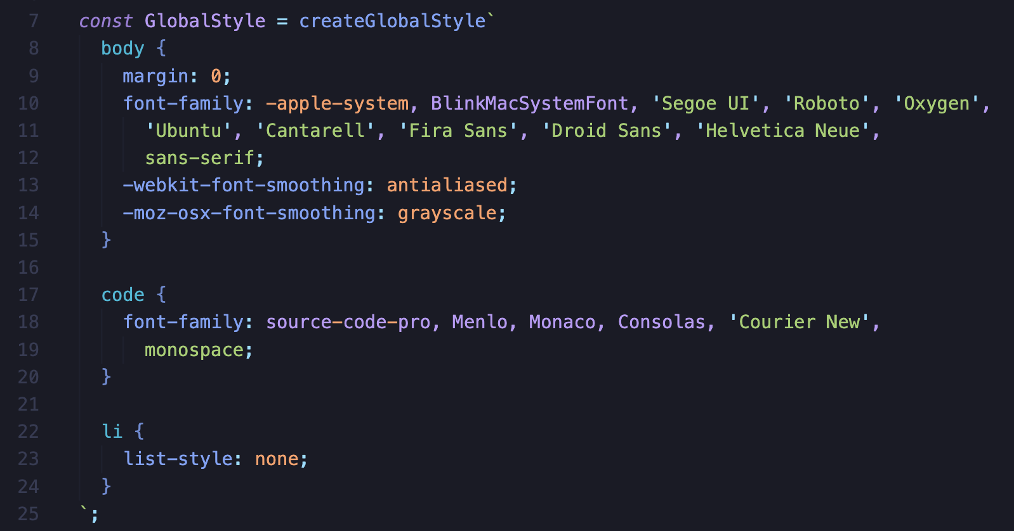Click the closing backtick on line 25
This screenshot has height=531, width=1014.
tap(84, 509)
